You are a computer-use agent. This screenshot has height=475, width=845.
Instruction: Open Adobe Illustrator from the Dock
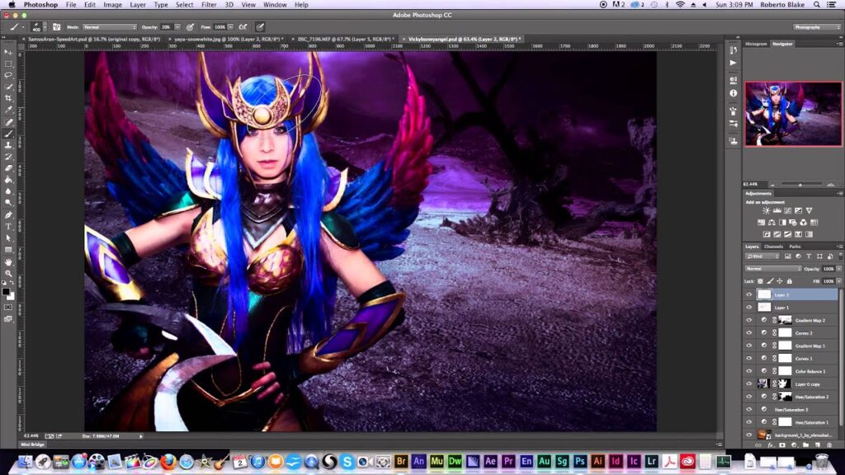click(x=597, y=462)
